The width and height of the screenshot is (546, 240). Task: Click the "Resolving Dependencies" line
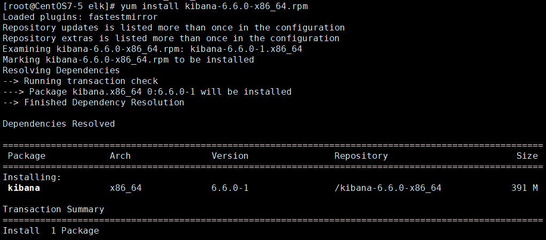click(x=61, y=70)
